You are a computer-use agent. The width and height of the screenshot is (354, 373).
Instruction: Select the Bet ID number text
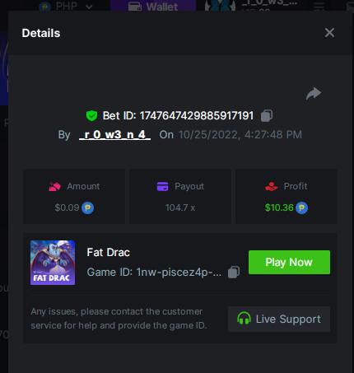tap(197, 115)
